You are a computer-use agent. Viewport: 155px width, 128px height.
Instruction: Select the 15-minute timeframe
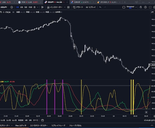point(30,7)
